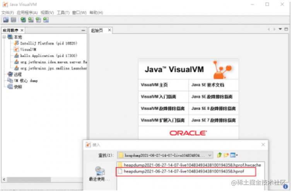Open the 工具(T) menu
The image size is (292, 192).
(63, 13)
